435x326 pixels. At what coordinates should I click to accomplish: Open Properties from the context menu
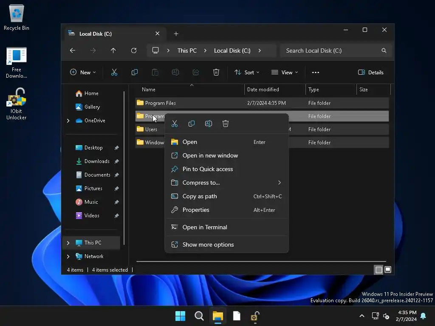click(x=227, y=210)
